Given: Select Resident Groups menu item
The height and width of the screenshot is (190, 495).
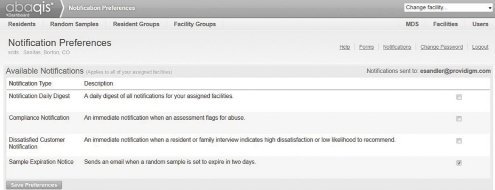Looking at the screenshot, I should (136, 25).
